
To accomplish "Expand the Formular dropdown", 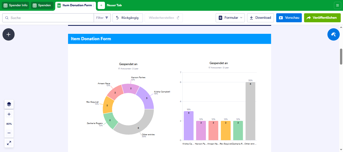I will (x=230, y=18).
